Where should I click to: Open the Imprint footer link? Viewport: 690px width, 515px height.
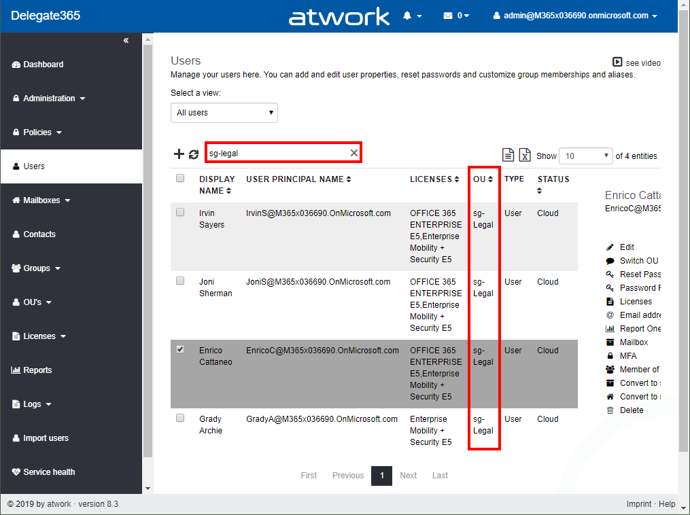coord(639,504)
